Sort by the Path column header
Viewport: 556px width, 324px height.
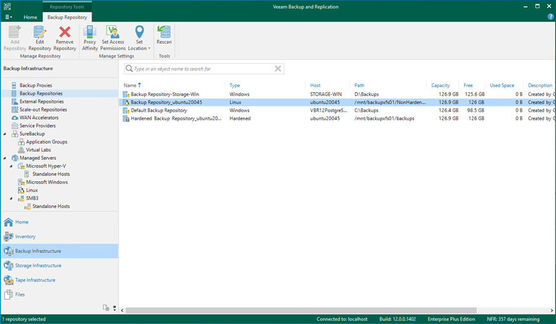(359, 85)
